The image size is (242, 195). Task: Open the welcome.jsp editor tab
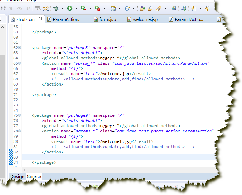point(143,19)
